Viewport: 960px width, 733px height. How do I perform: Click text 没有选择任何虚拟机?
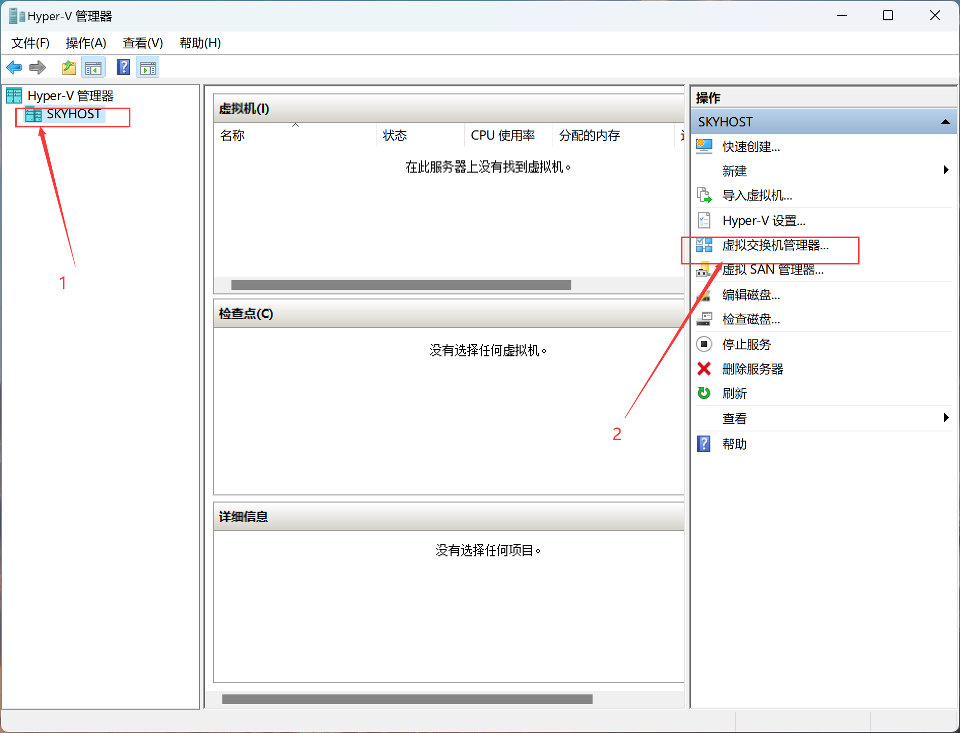pos(488,350)
